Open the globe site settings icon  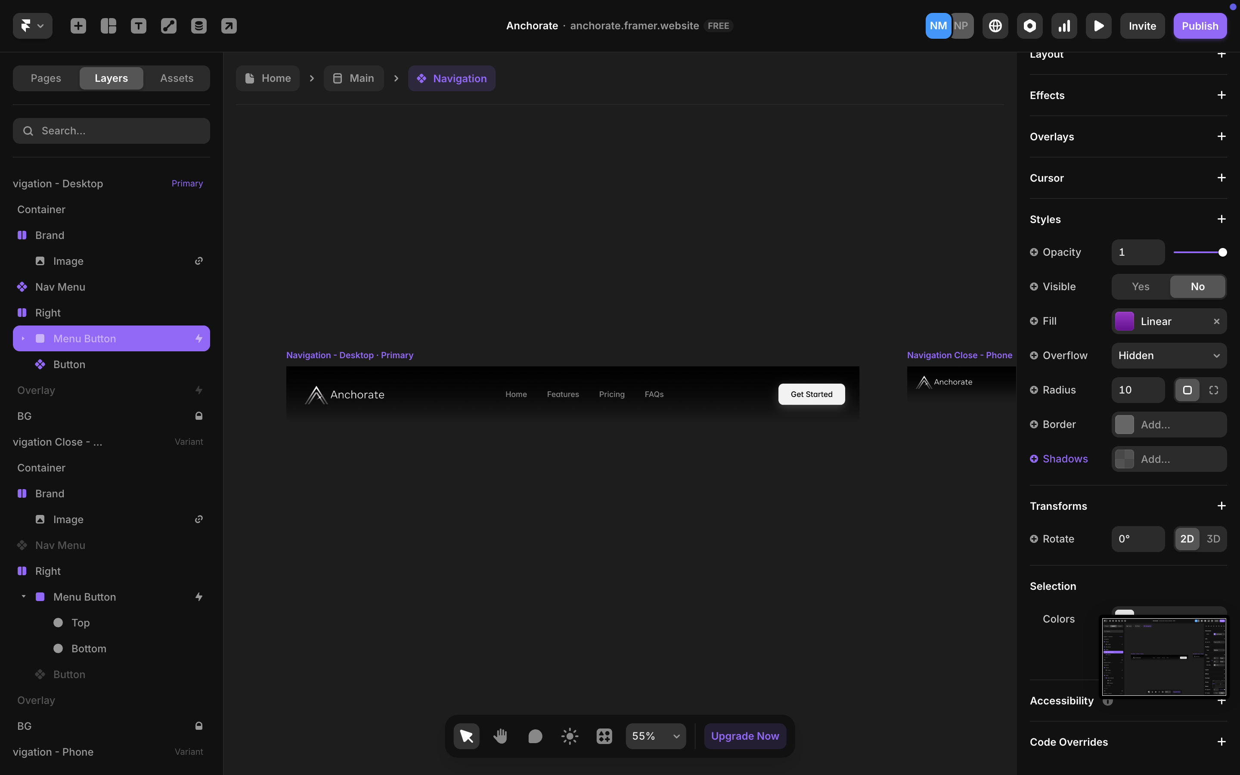click(x=995, y=26)
